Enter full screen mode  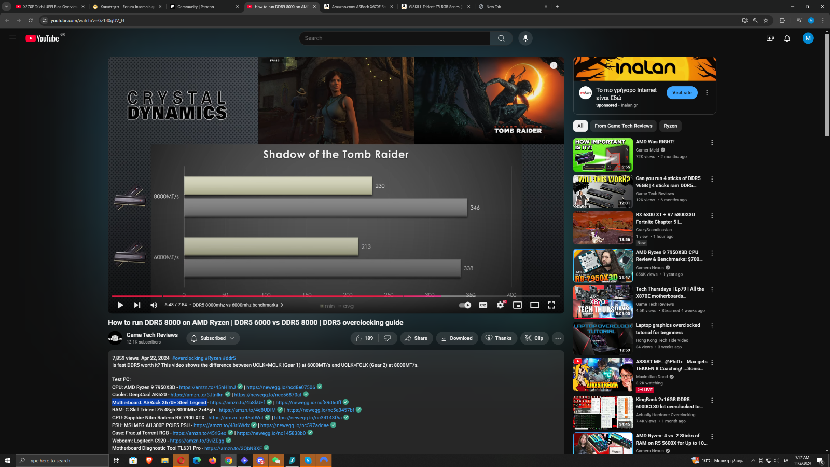click(x=551, y=305)
